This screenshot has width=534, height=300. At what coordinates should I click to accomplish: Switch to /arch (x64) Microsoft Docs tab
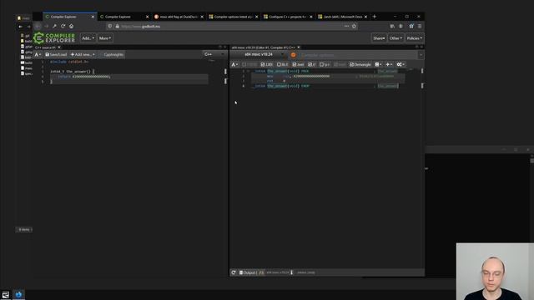tap(343, 17)
